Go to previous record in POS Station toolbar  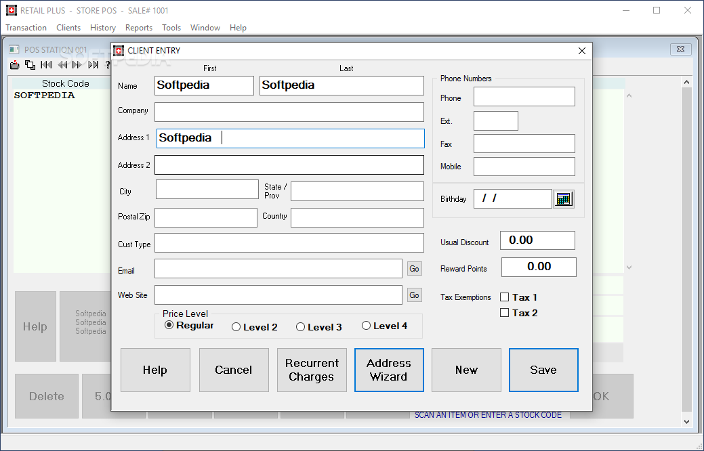click(62, 64)
